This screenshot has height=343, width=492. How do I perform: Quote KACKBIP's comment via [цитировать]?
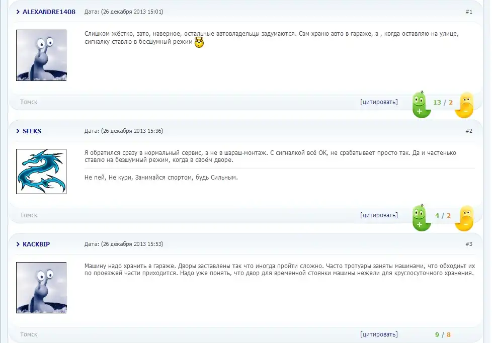coord(379,334)
